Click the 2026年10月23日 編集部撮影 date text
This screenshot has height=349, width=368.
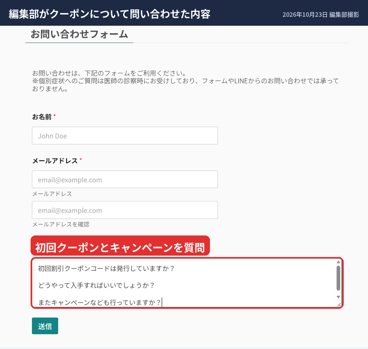click(x=321, y=14)
